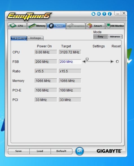
Task: Minimize the EasyTune6 window
Action: coord(118,14)
